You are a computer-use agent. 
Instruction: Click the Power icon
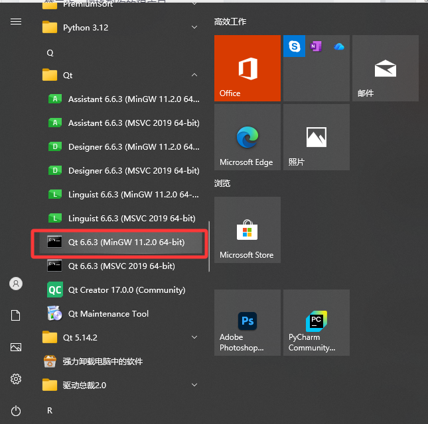point(16,411)
